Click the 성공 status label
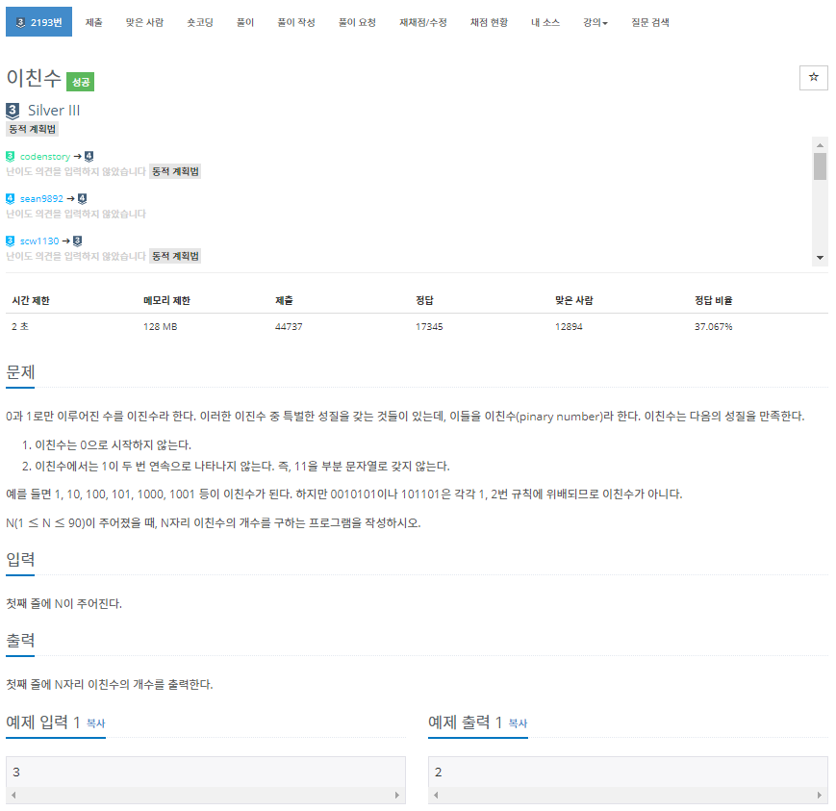The image size is (836, 811). [81, 82]
